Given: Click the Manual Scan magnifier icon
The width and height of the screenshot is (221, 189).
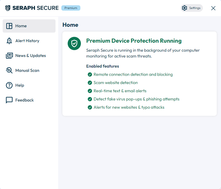Looking at the screenshot, I should tap(9, 71).
